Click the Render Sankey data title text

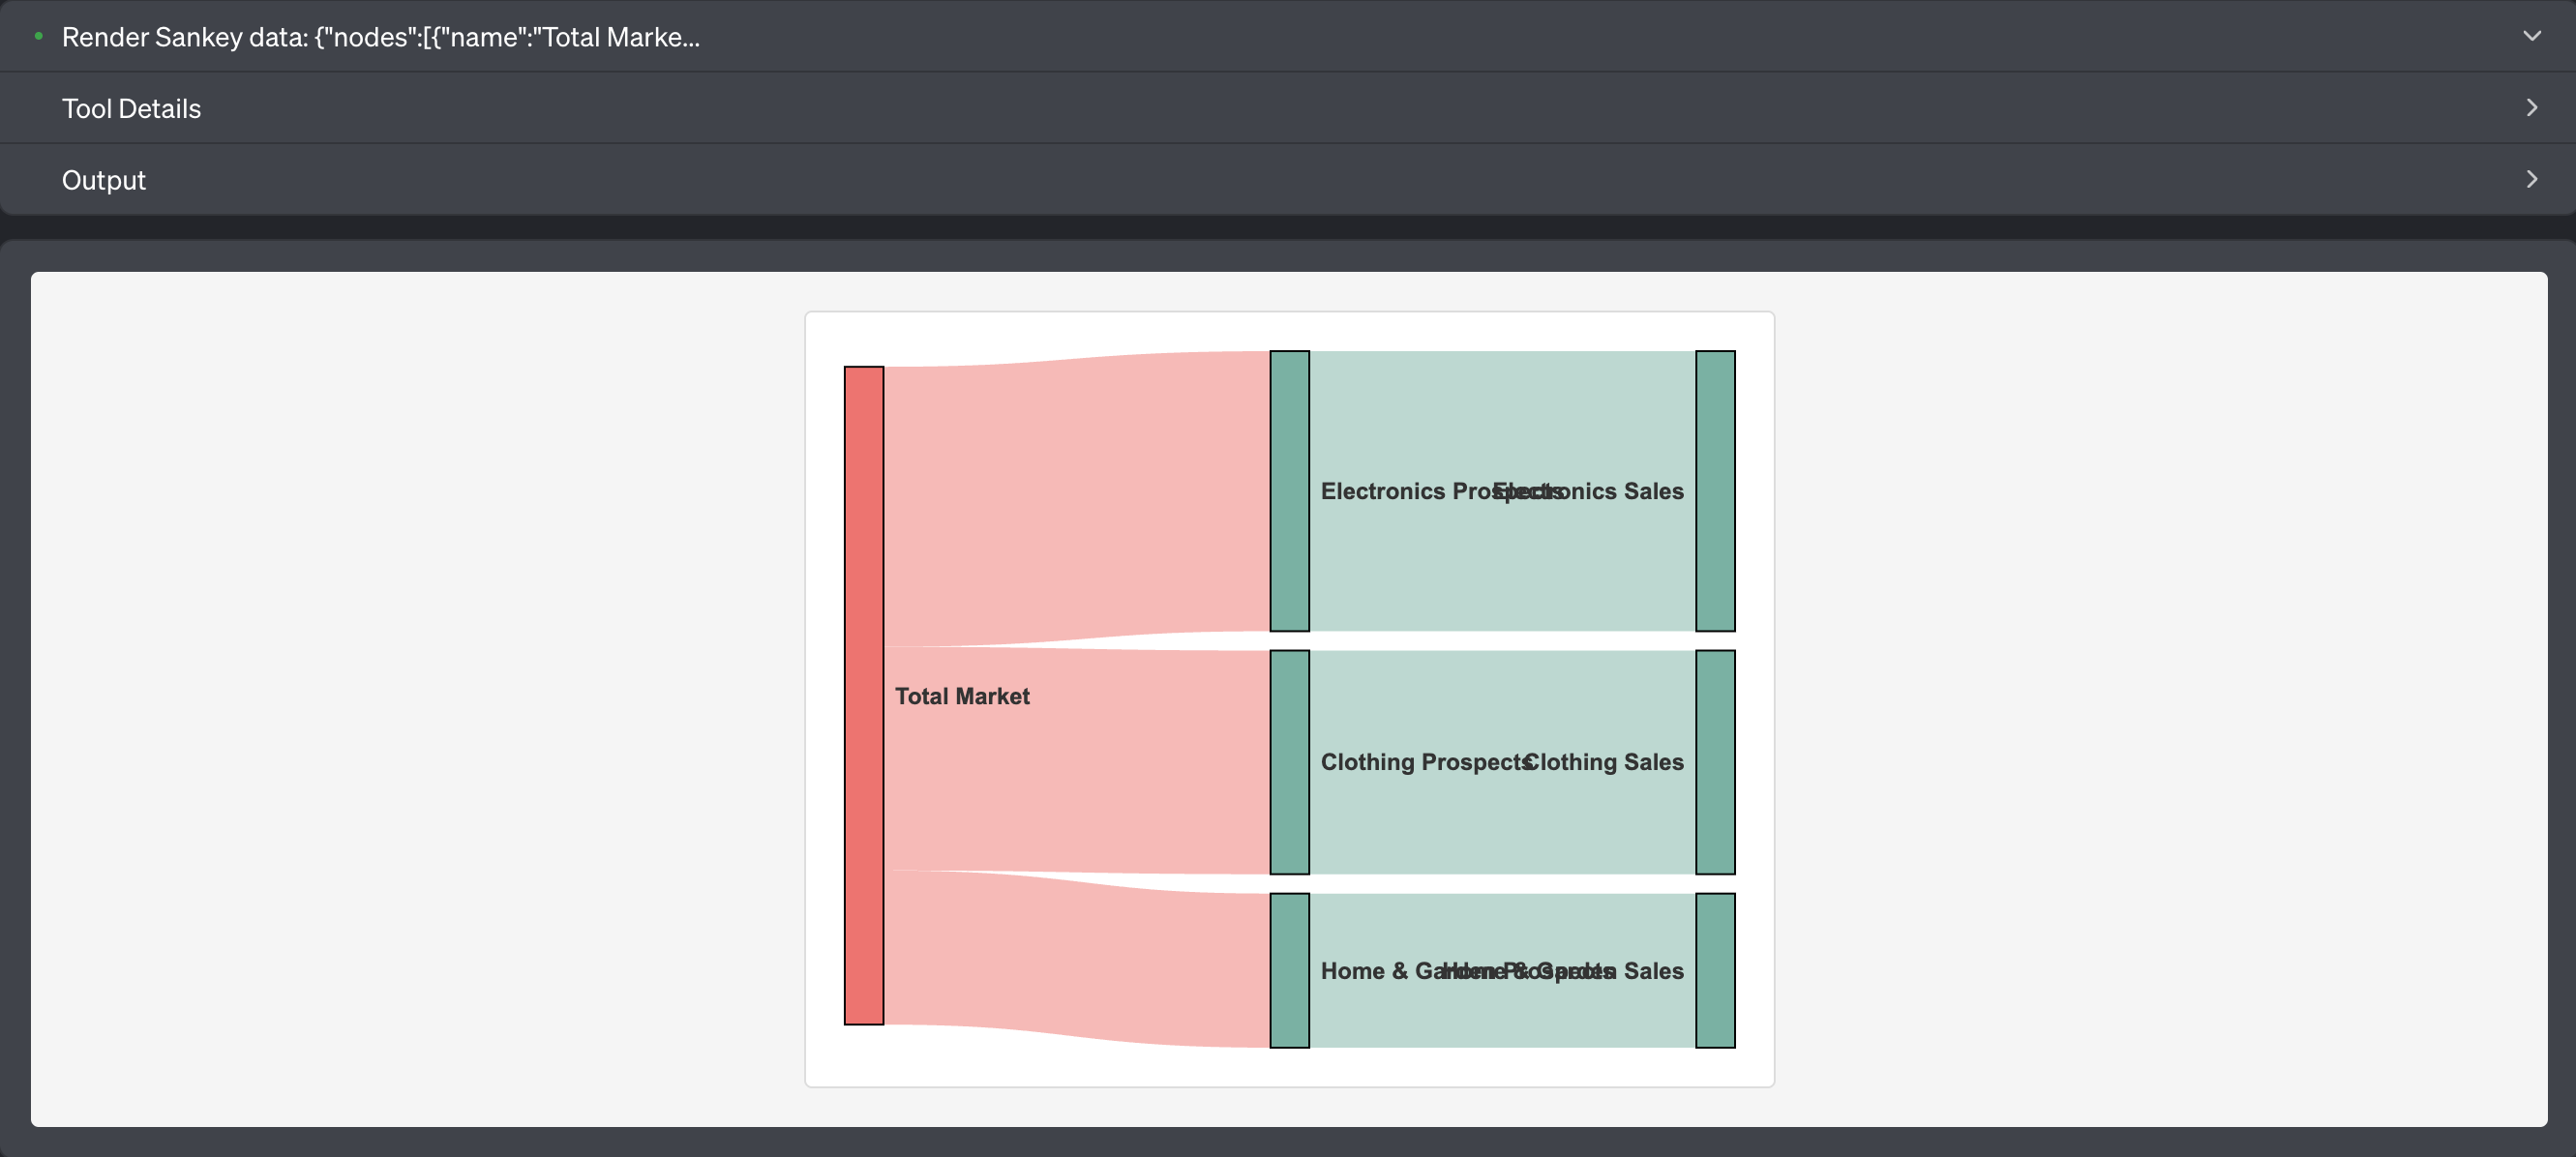(380, 37)
